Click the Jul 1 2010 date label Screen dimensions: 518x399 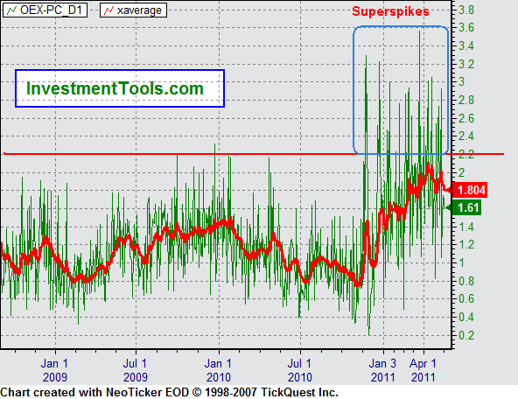(x=300, y=370)
